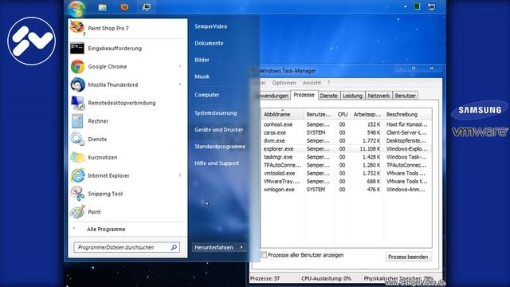Open SemperVideo user folder link
This screenshot has height=287, width=510.
click(210, 26)
